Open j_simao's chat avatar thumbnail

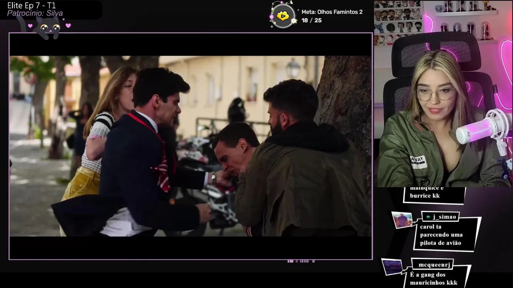402,220
